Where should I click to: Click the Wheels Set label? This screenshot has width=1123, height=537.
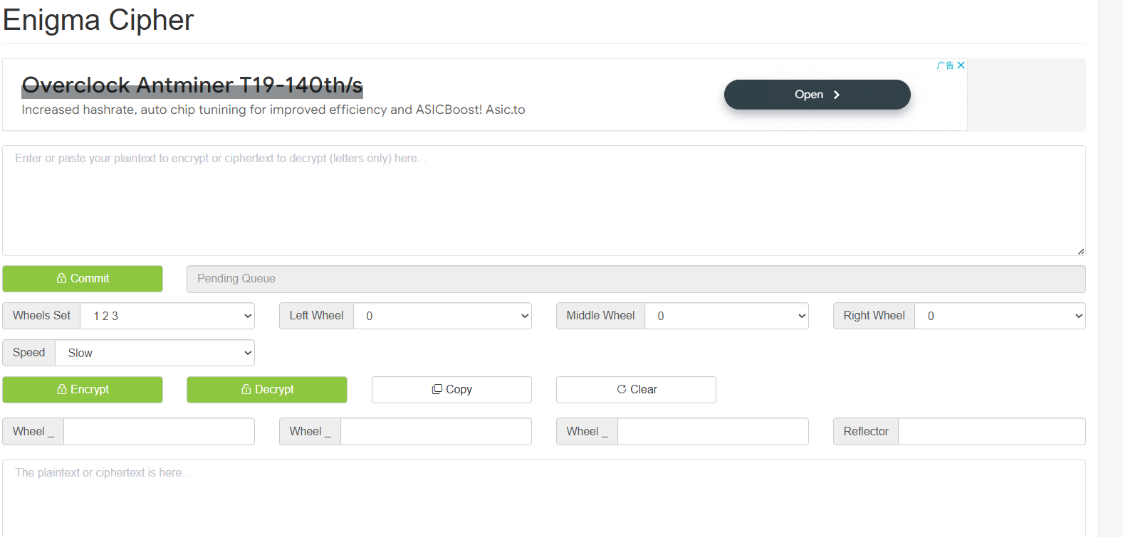tap(41, 316)
